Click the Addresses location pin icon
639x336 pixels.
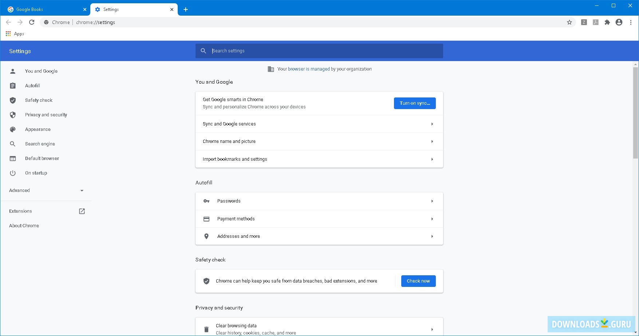[x=206, y=236]
